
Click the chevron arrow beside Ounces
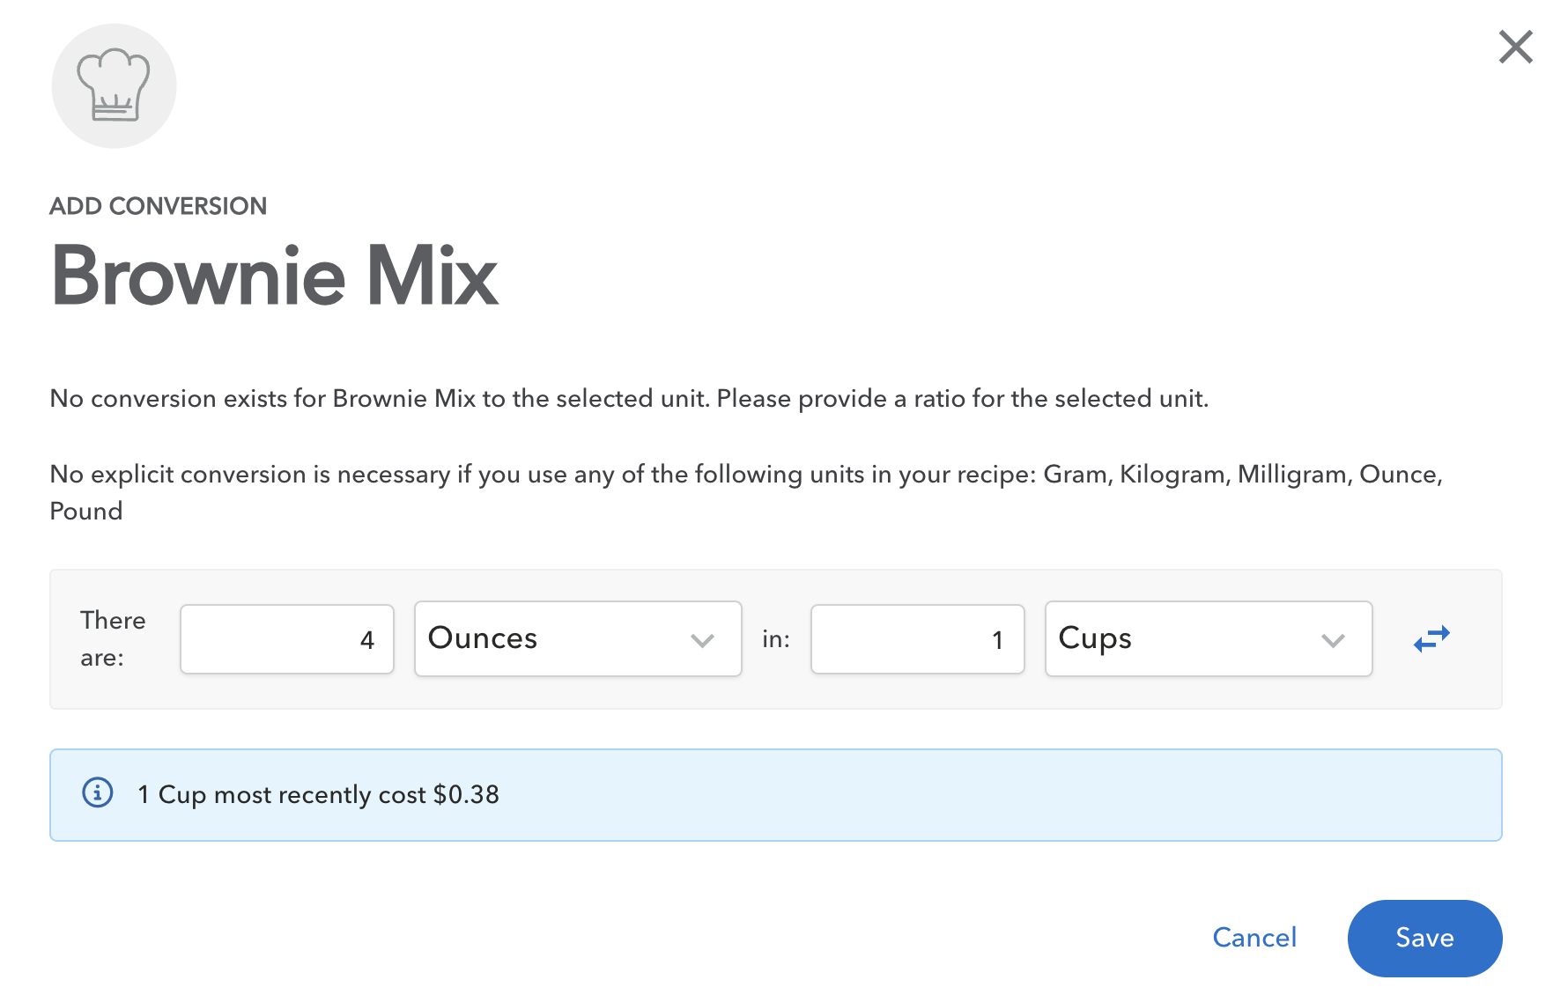[702, 640]
